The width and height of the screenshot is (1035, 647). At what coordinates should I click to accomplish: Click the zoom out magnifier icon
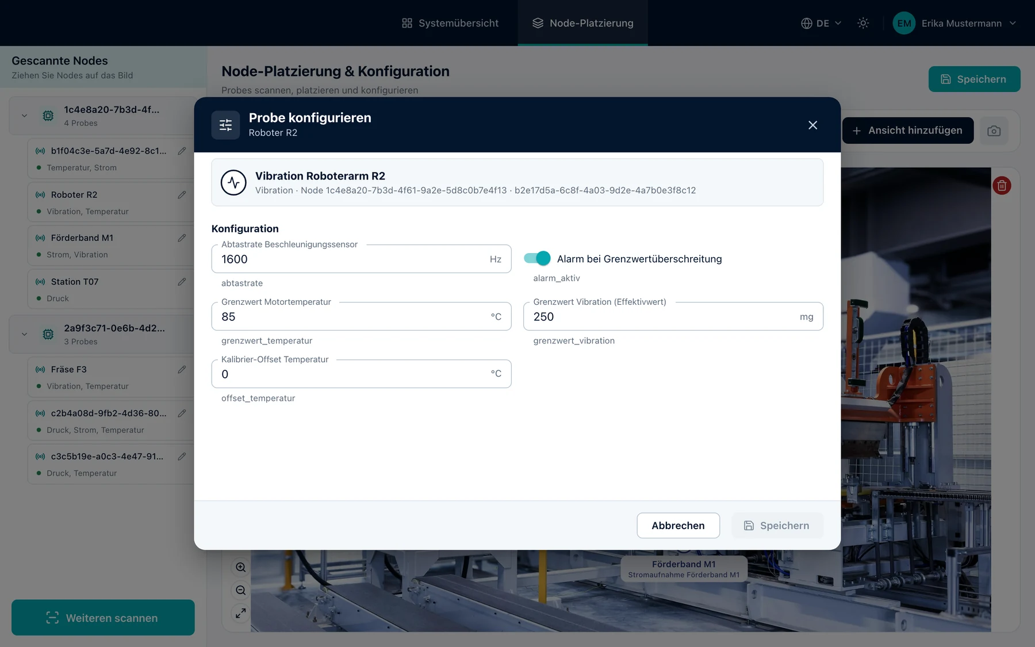pos(240,591)
